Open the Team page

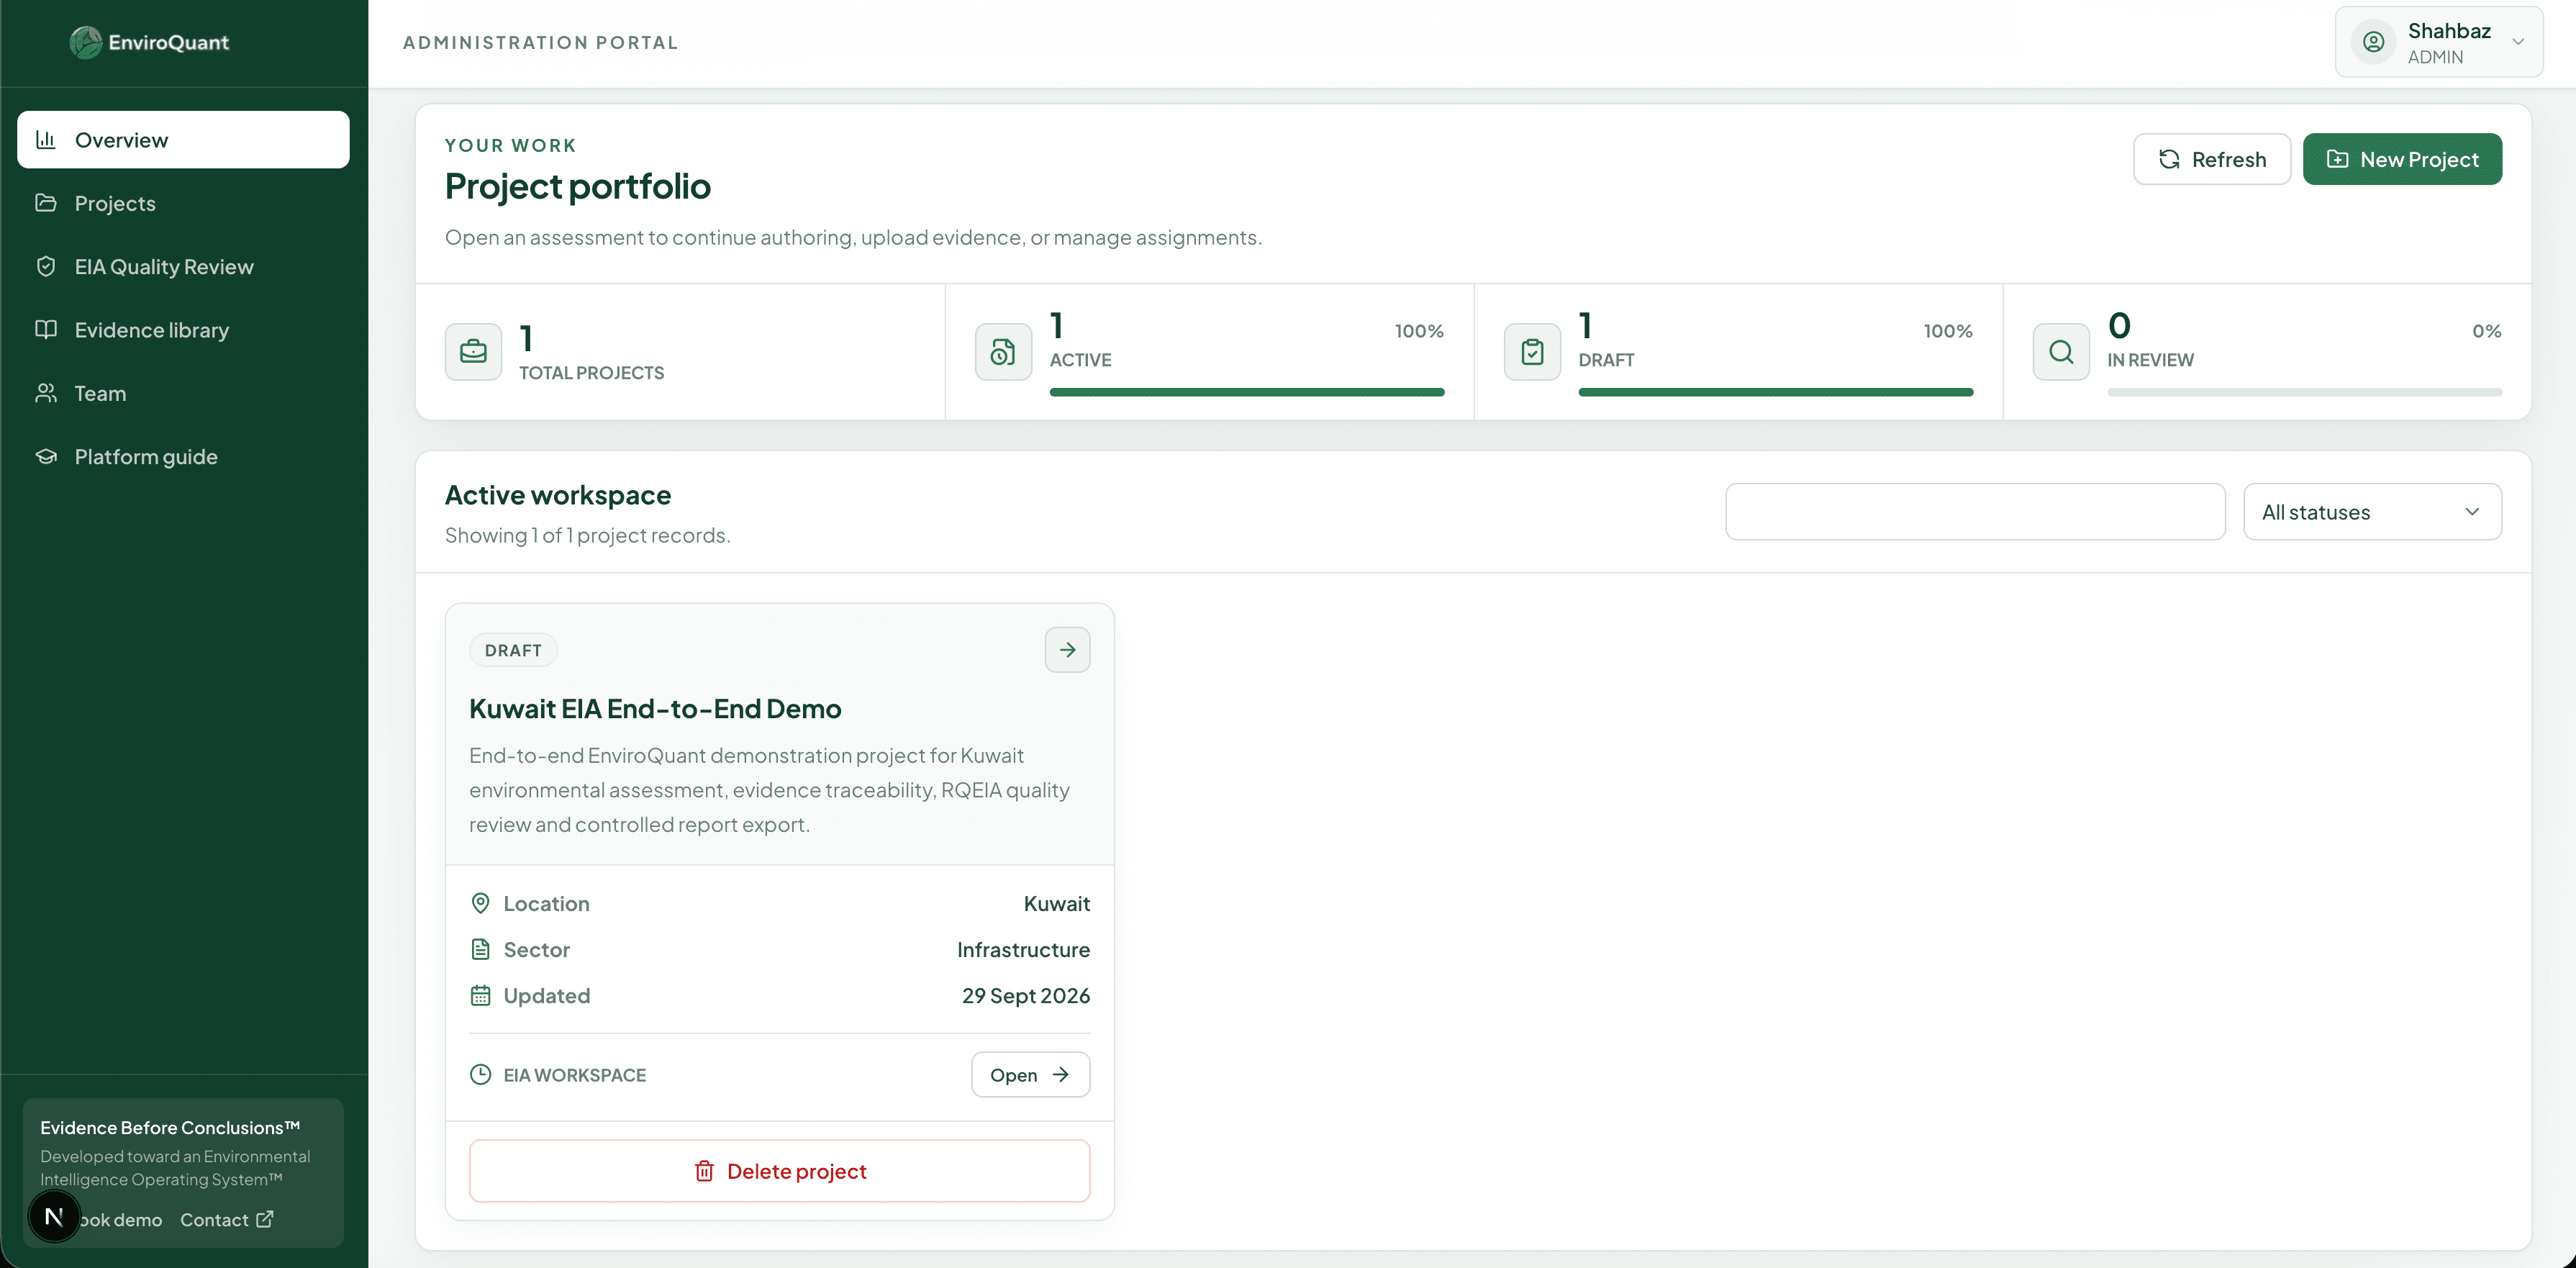[183, 393]
